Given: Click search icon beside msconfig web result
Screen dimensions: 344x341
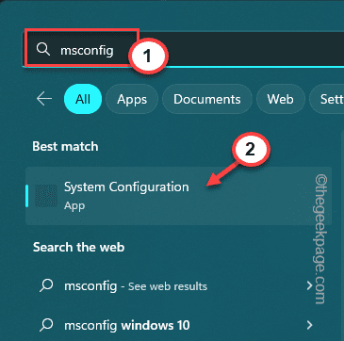Looking at the screenshot, I should click(47, 285).
